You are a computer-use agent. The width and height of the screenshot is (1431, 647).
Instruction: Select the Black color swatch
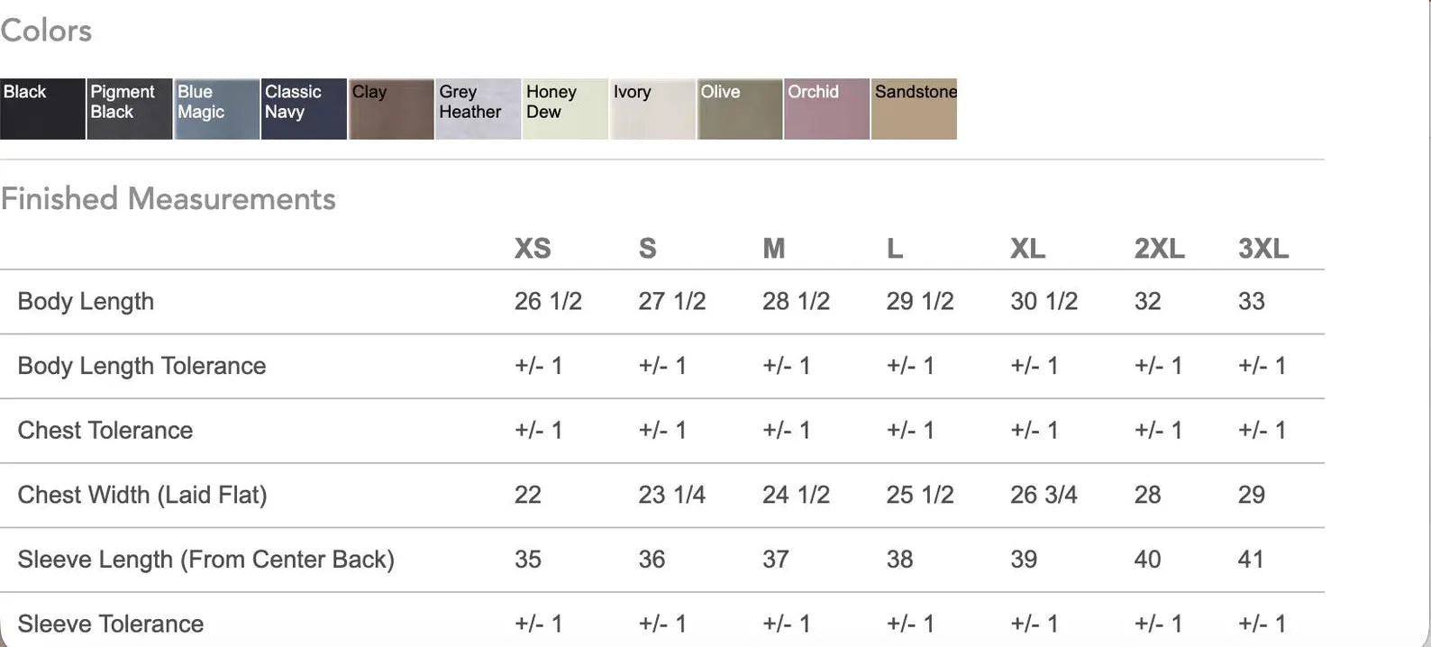(42, 109)
